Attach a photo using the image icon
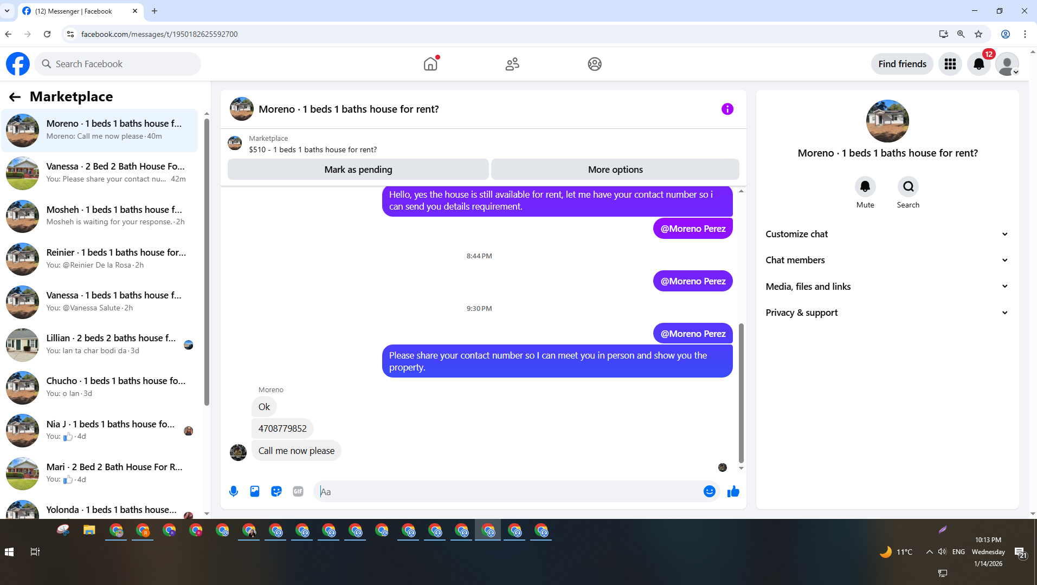Image resolution: width=1037 pixels, height=585 pixels. coord(255,491)
